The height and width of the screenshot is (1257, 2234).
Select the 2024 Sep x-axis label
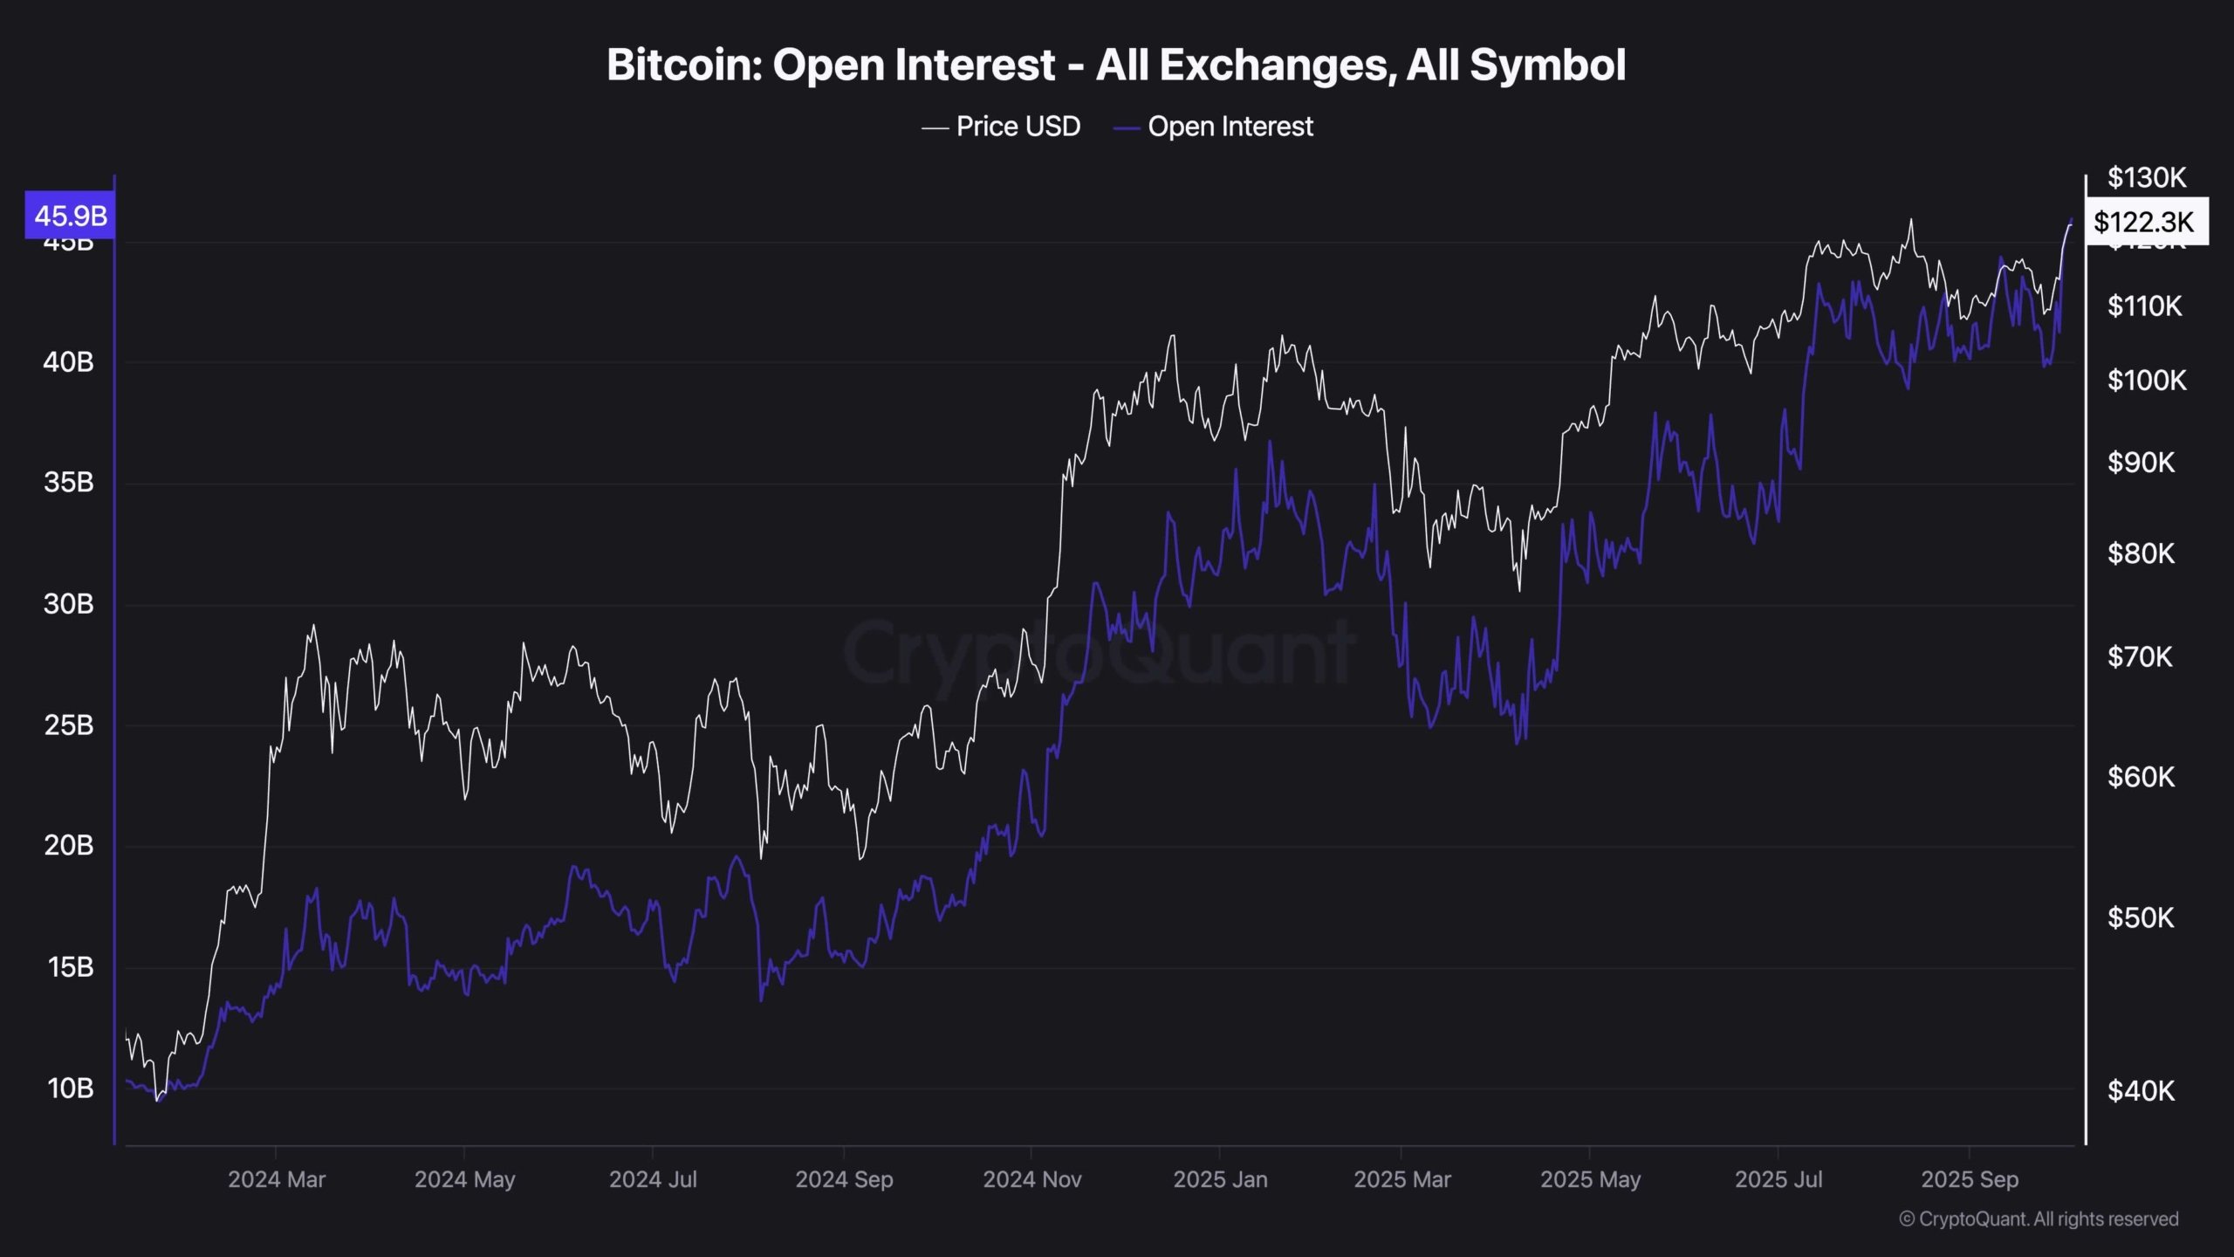(844, 1179)
